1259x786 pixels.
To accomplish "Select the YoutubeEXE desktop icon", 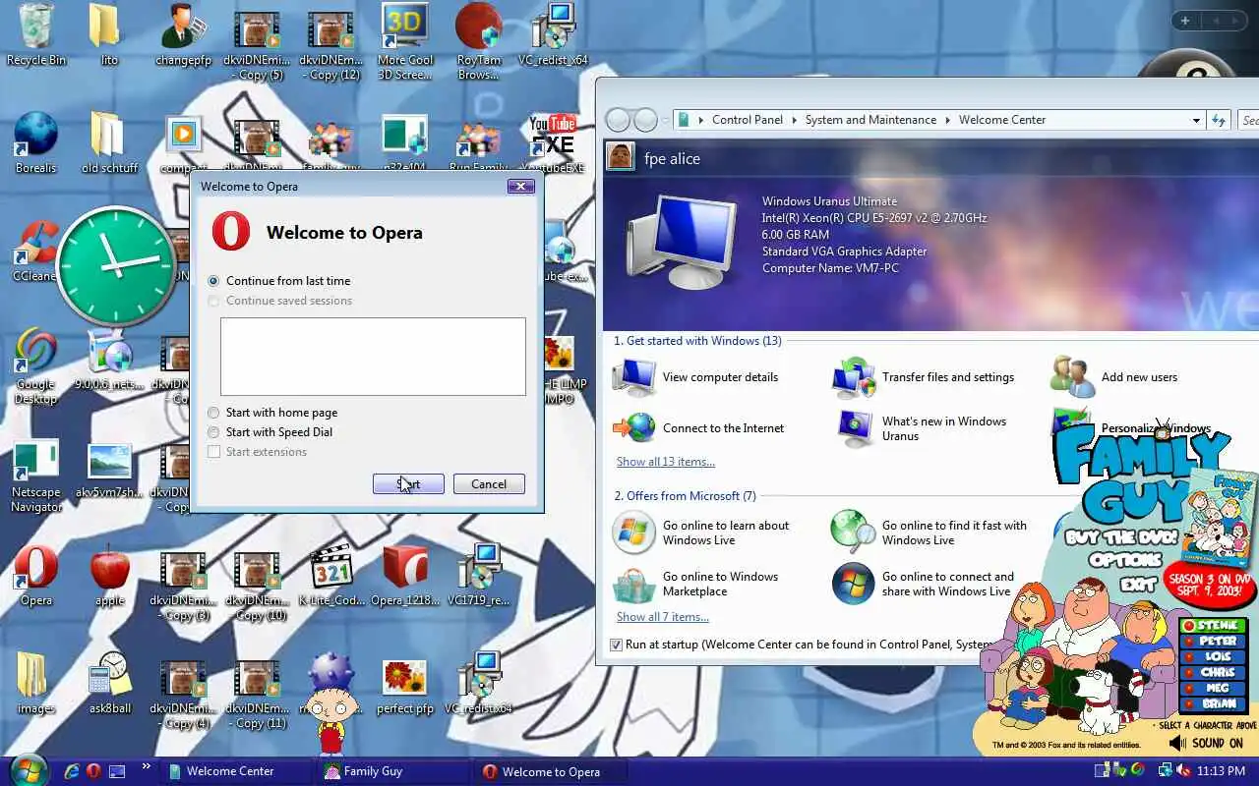I will tap(553, 143).
